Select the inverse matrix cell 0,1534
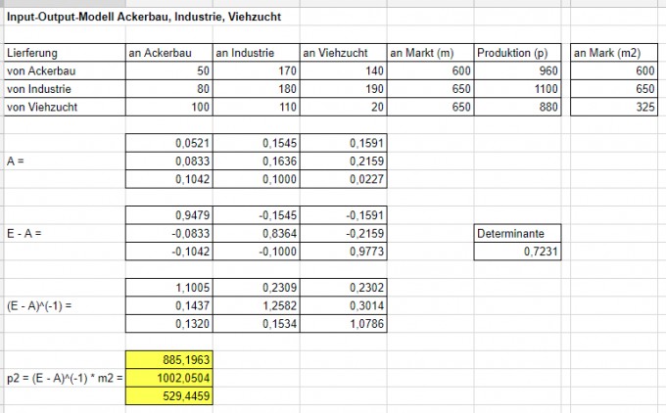Screen dimensions: 666x413 (x=257, y=324)
